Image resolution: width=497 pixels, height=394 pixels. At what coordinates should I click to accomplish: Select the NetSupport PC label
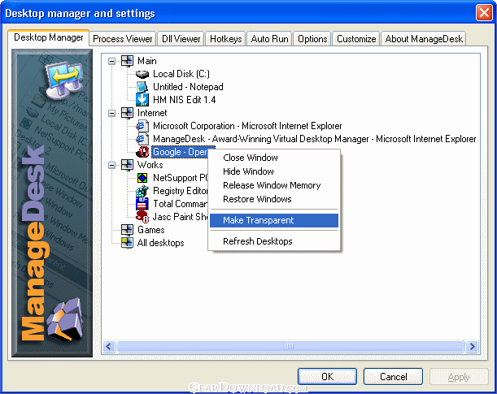click(x=180, y=178)
